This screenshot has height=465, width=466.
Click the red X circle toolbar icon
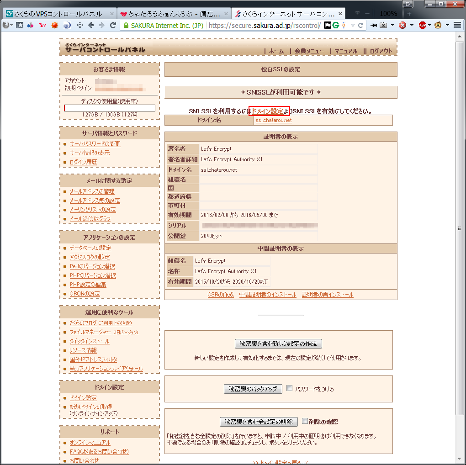[402, 25]
